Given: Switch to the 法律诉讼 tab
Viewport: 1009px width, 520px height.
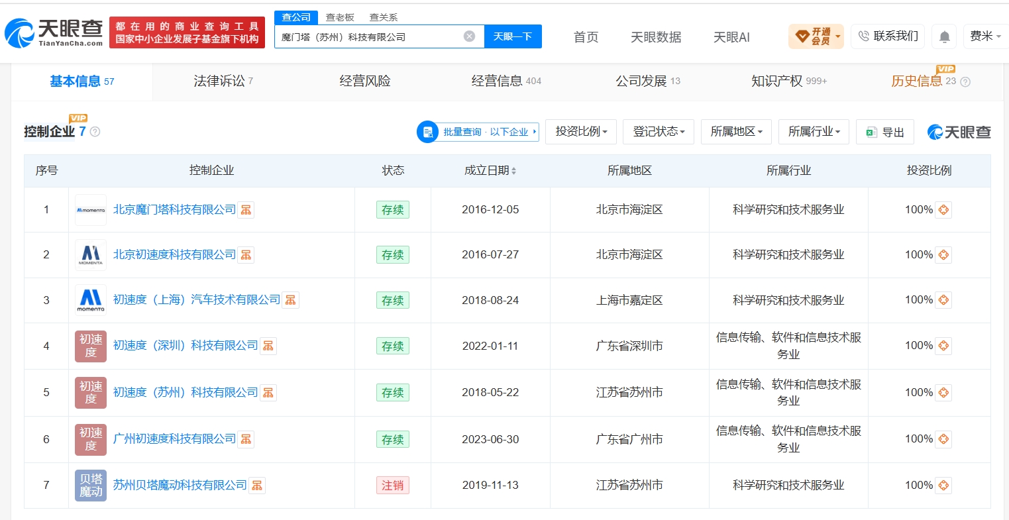Looking at the screenshot, I should [x=223, y=81].
